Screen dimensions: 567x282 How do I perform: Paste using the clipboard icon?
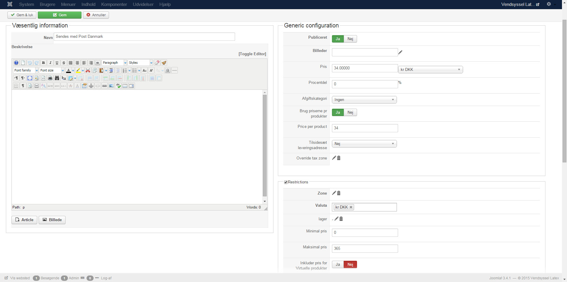[x=101, y=70]
